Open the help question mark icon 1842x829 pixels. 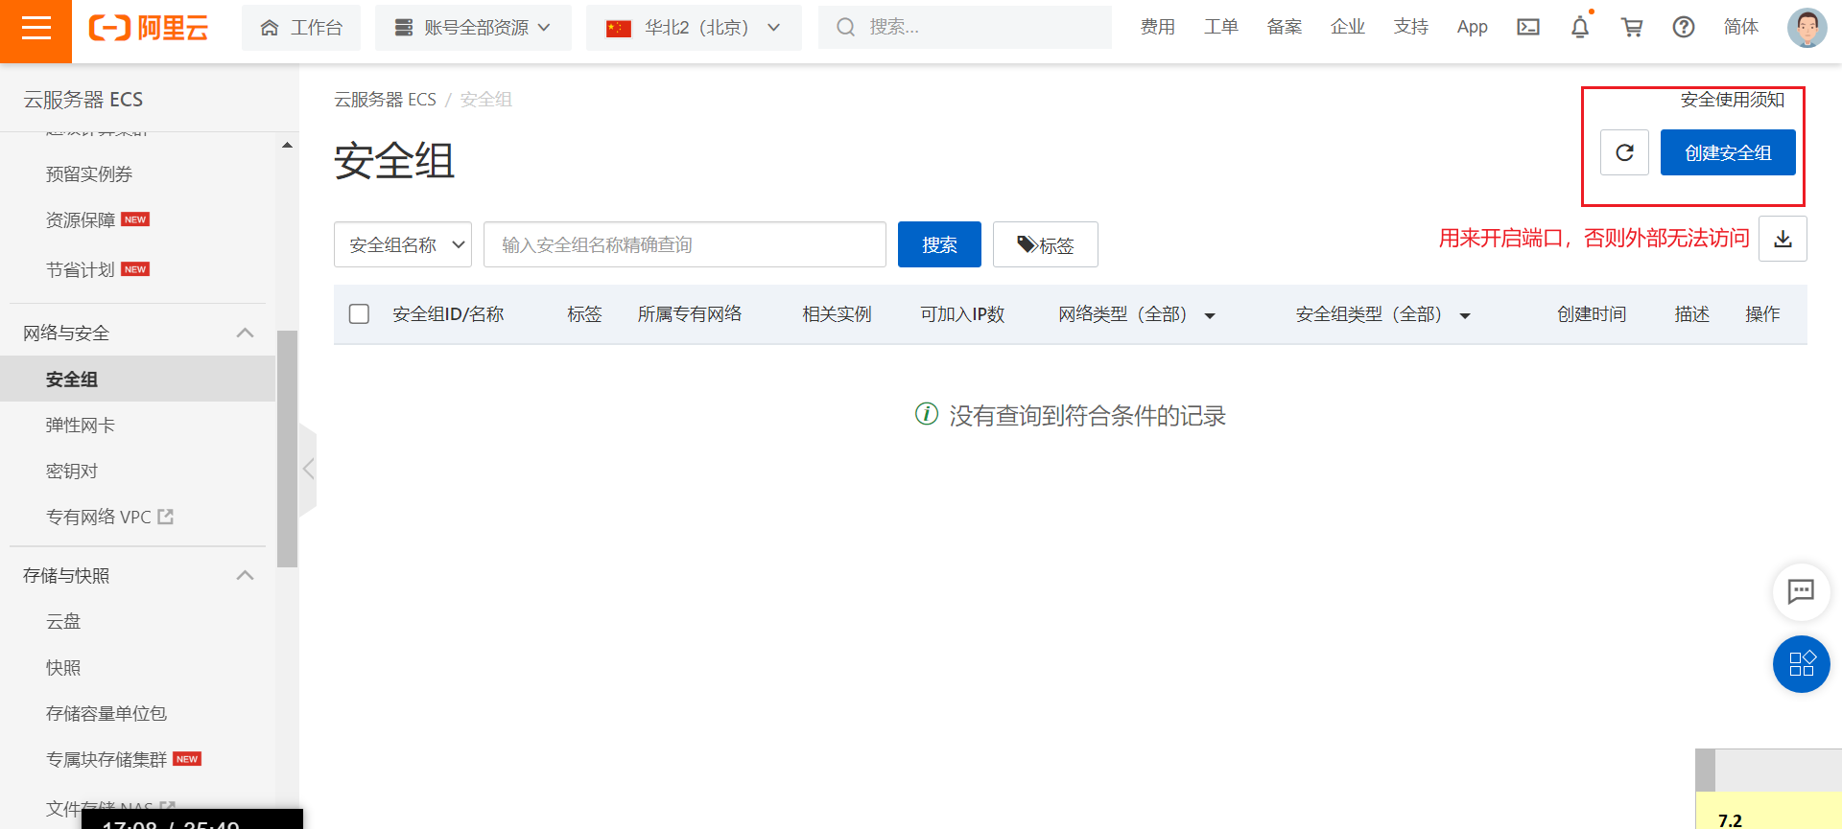pyautogui.click(x=1684, y=27)
